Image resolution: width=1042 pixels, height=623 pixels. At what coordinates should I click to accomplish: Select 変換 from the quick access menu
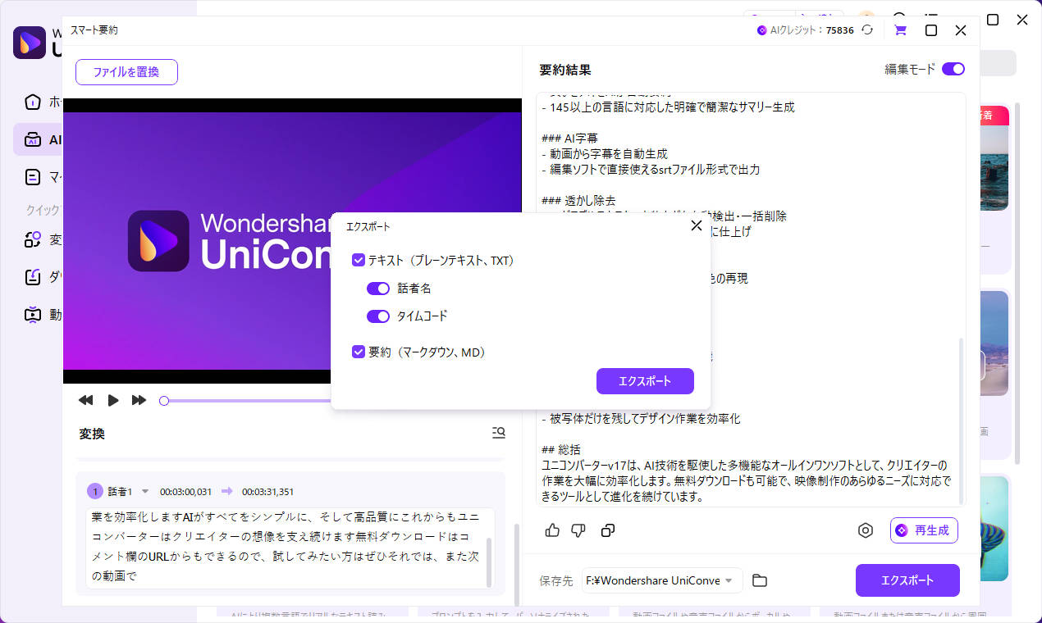pyautogui.click(x=33, y=239)
